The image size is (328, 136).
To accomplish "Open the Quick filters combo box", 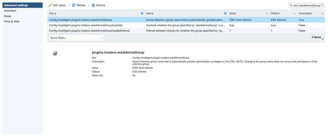I will coord(76,38).
